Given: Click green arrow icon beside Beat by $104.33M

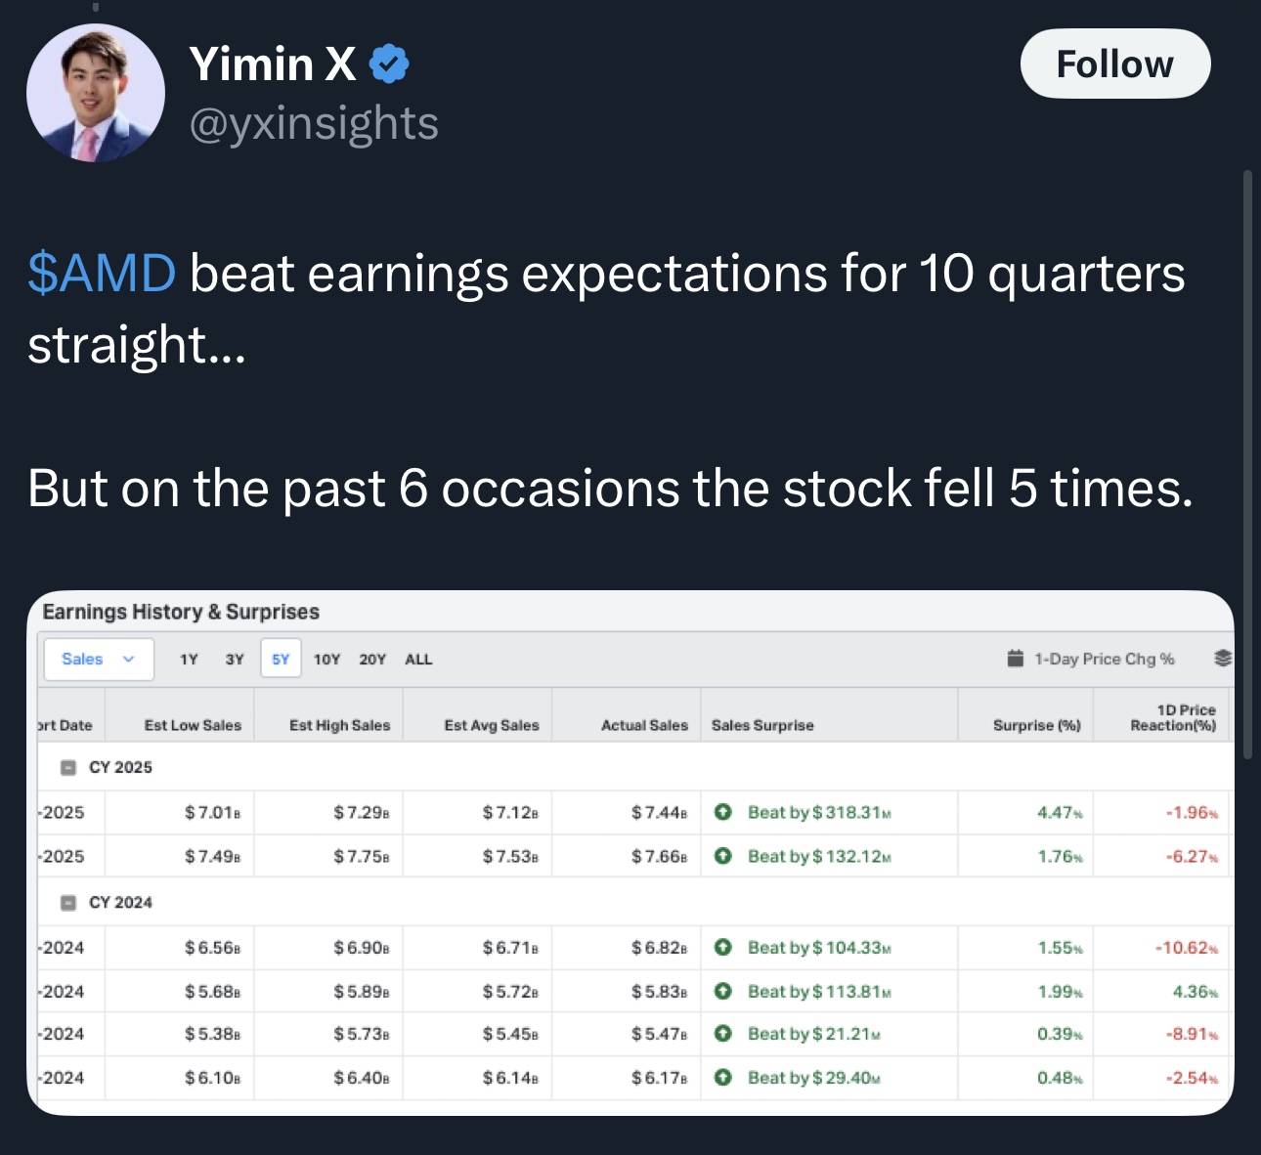Looking at the screenshot, I should (723, 947).
